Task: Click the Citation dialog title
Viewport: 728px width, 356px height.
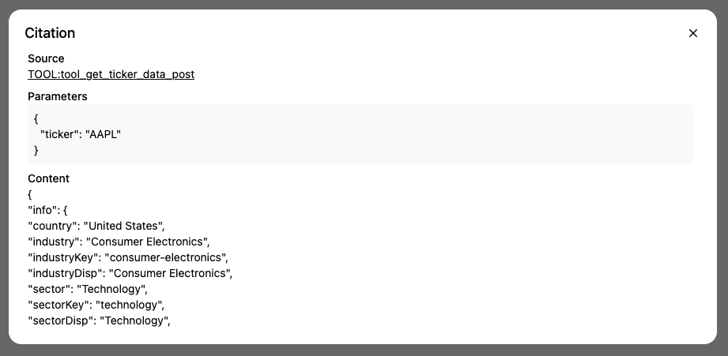Action: pos(50,33)
